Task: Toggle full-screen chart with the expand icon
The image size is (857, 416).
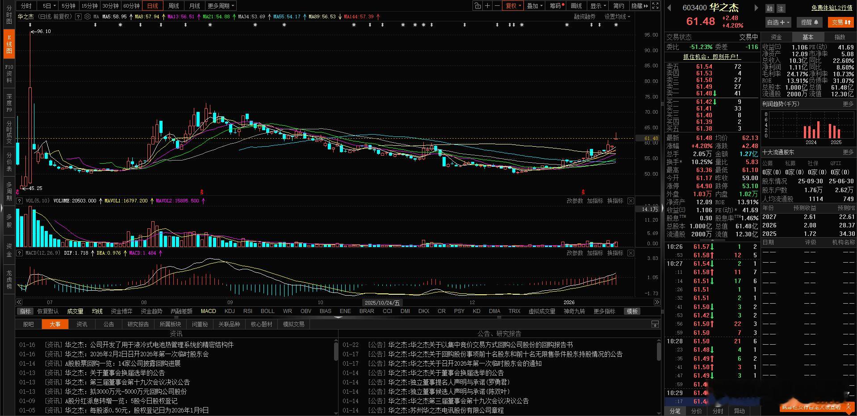Action: [655, 6]
